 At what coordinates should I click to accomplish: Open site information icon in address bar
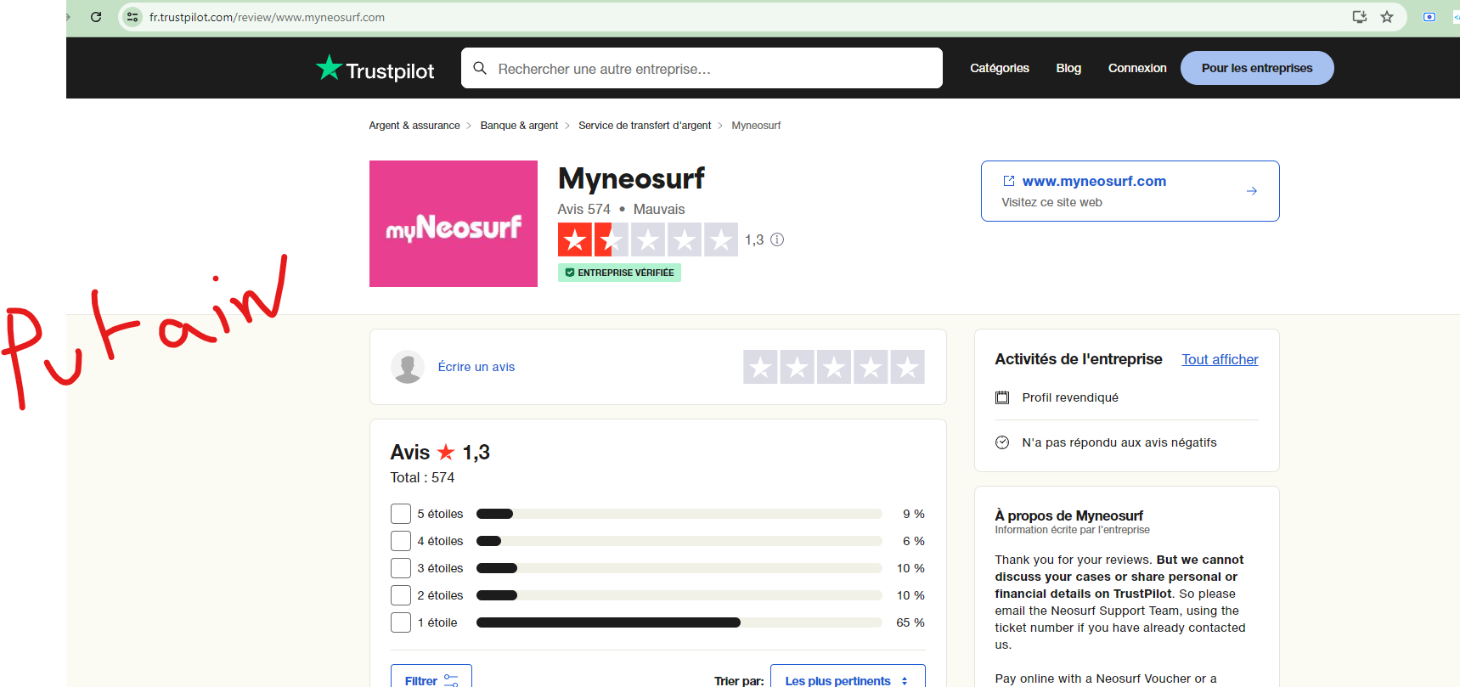[x=132, y=17]
